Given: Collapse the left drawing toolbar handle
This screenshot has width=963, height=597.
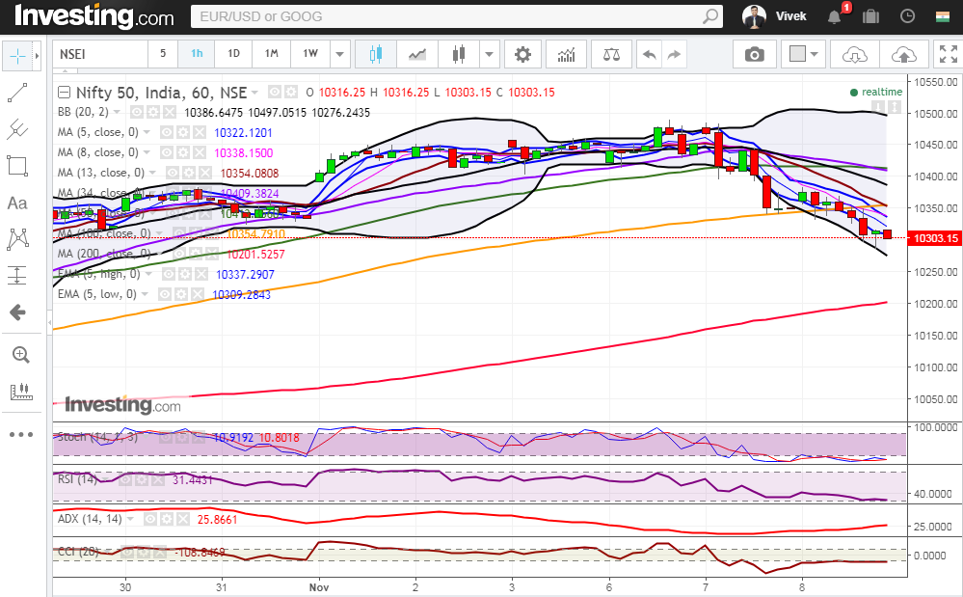Looking at the screenshot, I should pos(49,322).
